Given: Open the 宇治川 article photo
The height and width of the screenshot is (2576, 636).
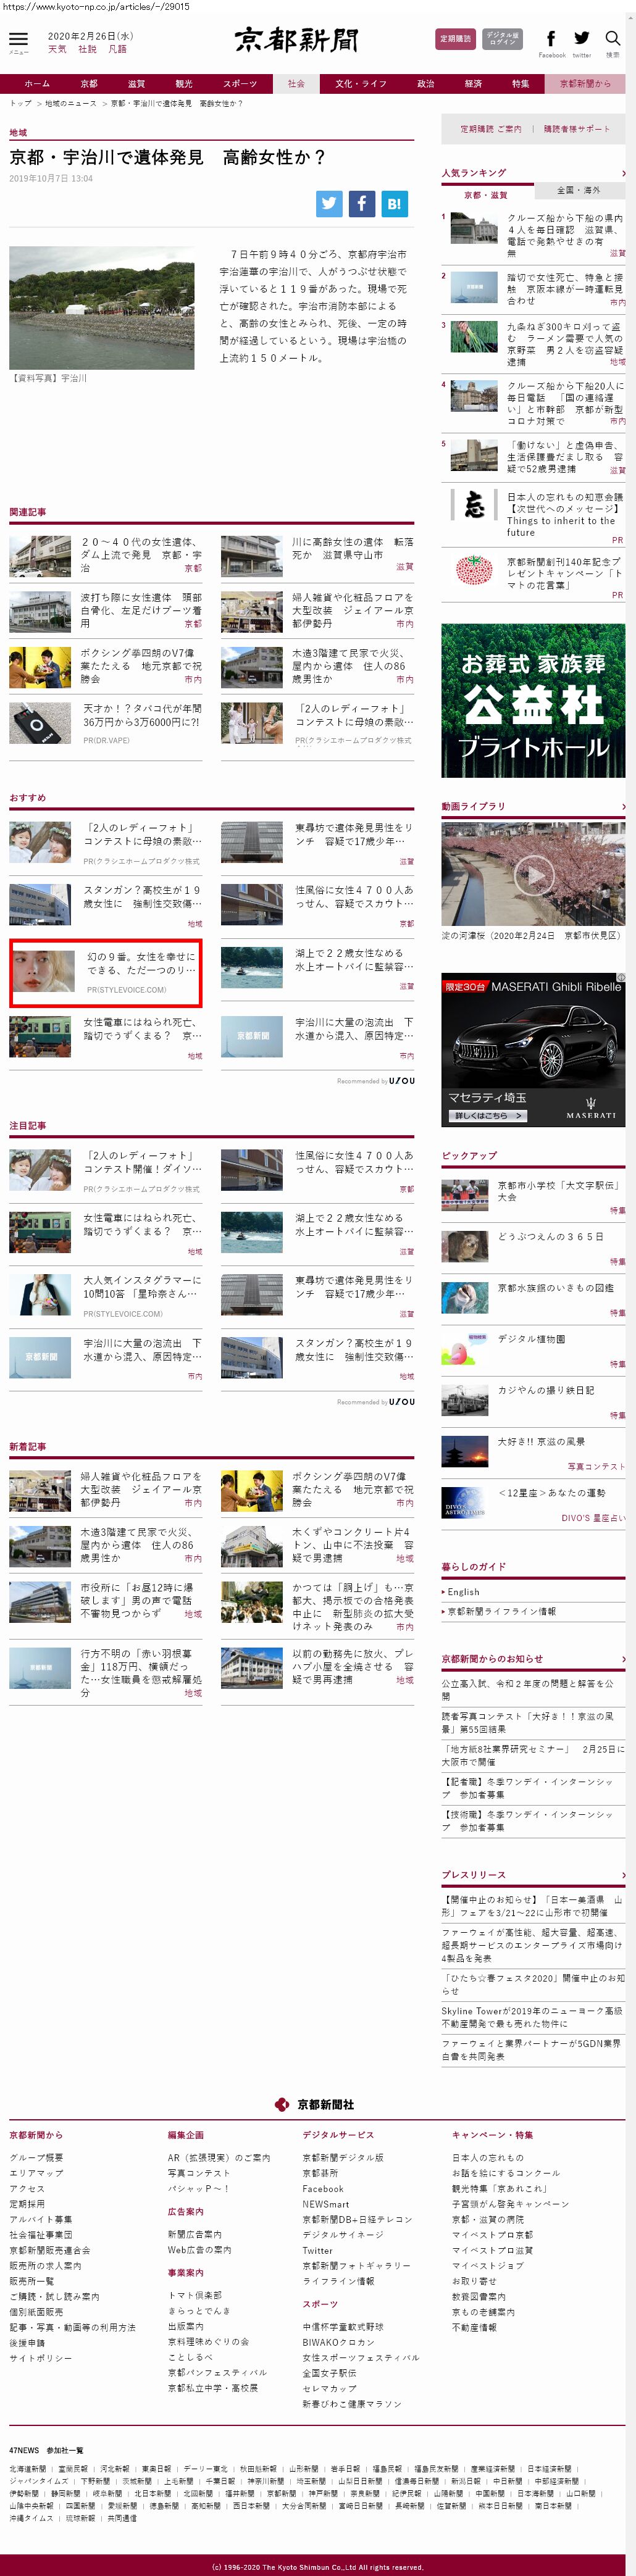Looking at the screenshot, I should [102, 308].
